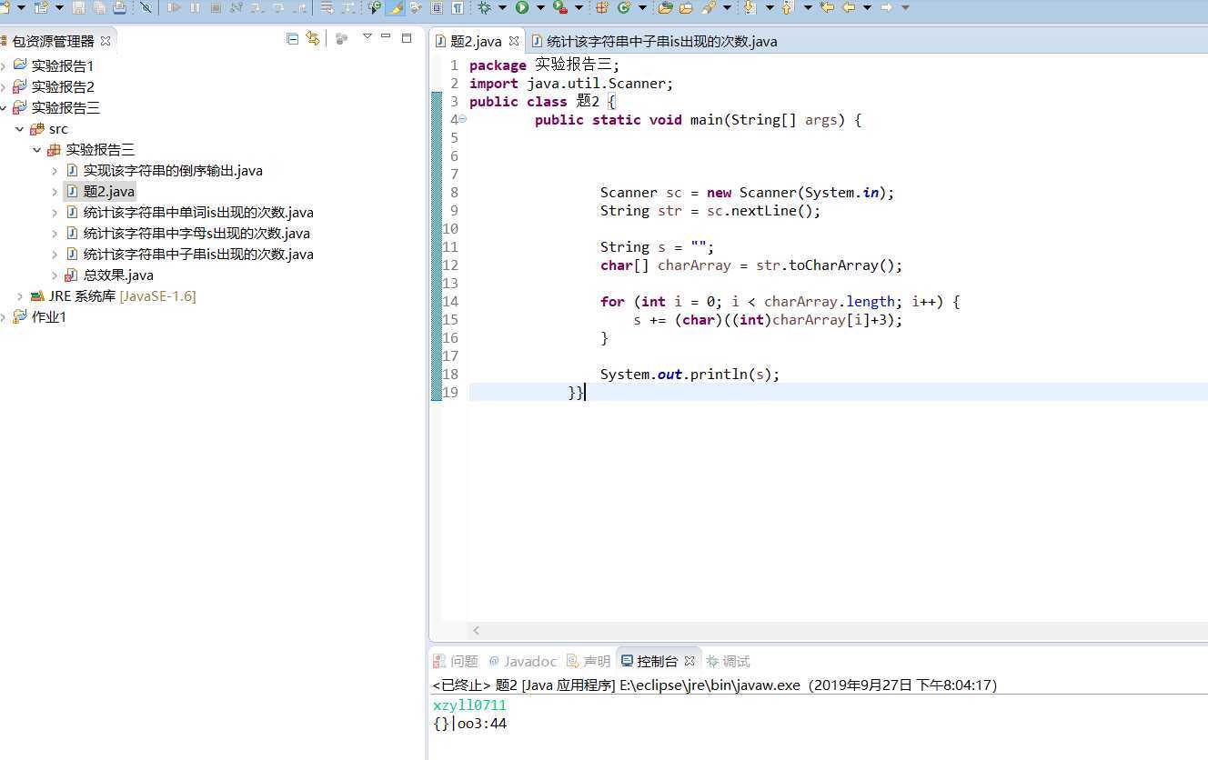Click the Step Over icon

(278, 7)
